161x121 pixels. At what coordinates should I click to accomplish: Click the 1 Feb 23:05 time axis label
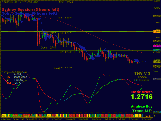[x=44, y=119]
